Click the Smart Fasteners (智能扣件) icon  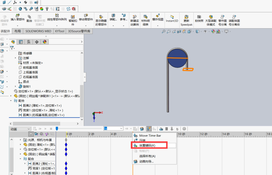73,17
